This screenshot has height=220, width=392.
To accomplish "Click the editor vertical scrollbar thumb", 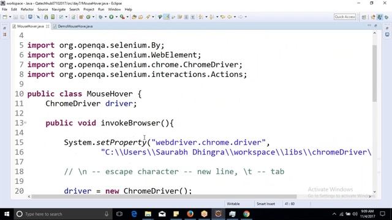I will (374, 73).
